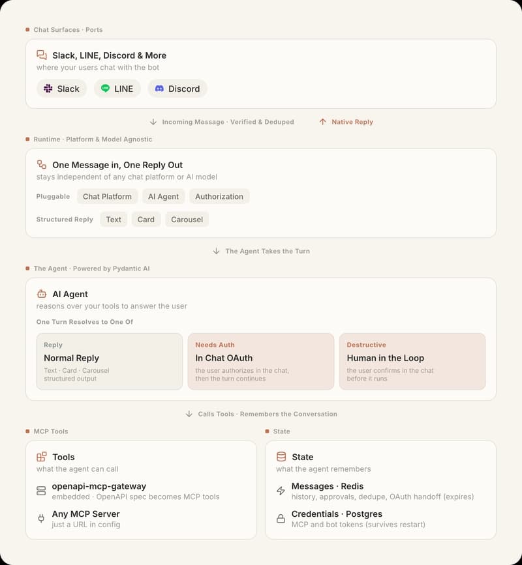This screenshot has height=565, width=522.
Task: Click the flow icon beside One Message in
Action: coord(42,164)
